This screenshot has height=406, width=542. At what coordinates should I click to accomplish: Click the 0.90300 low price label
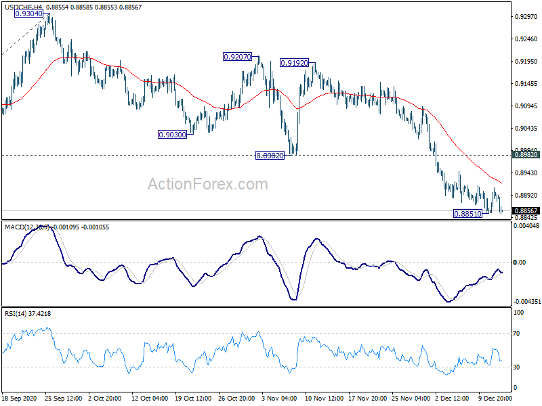coord(172,135)
